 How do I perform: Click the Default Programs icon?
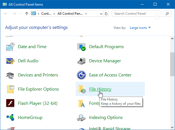(81, 47)
